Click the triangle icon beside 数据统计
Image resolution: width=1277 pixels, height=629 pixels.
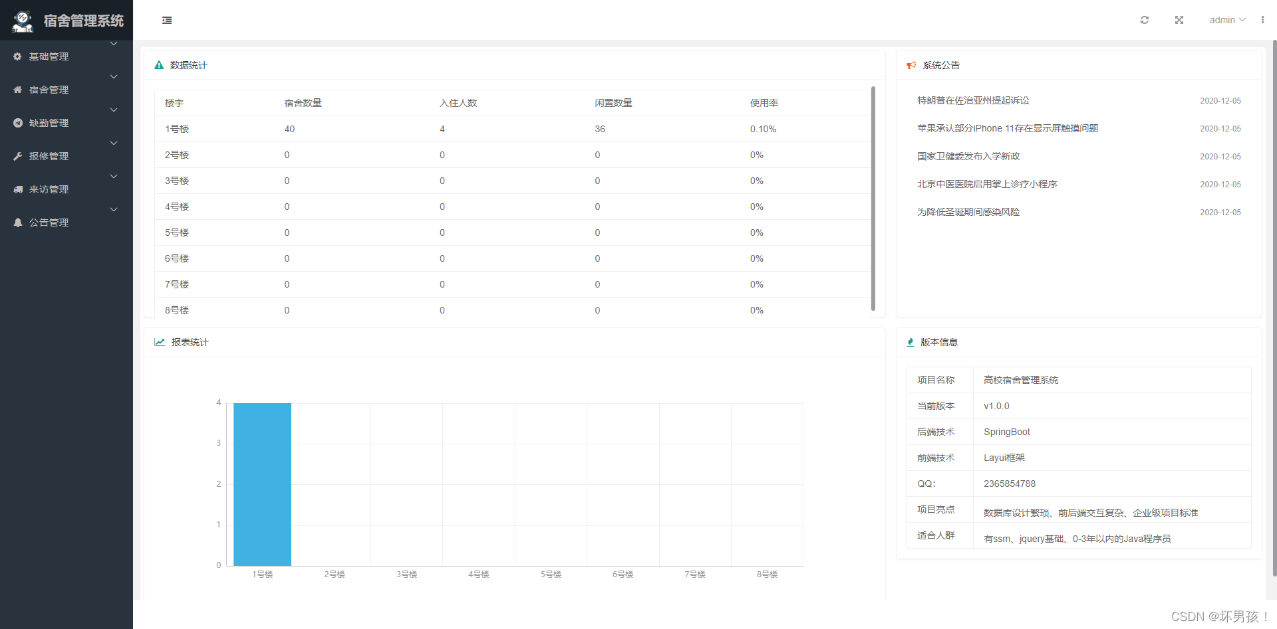point(159,65)
